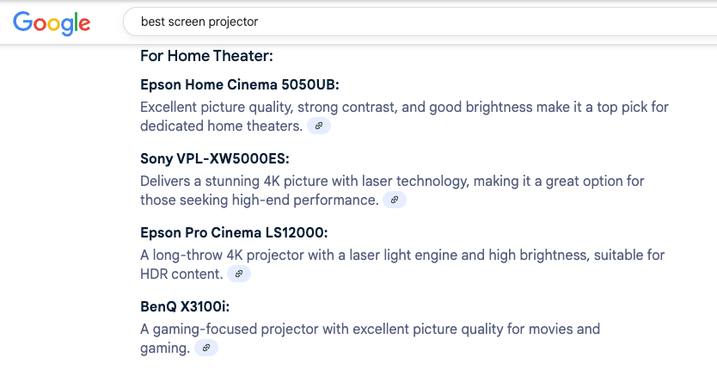Go to the Google homepage via the logo

click(x=52, y=22)
